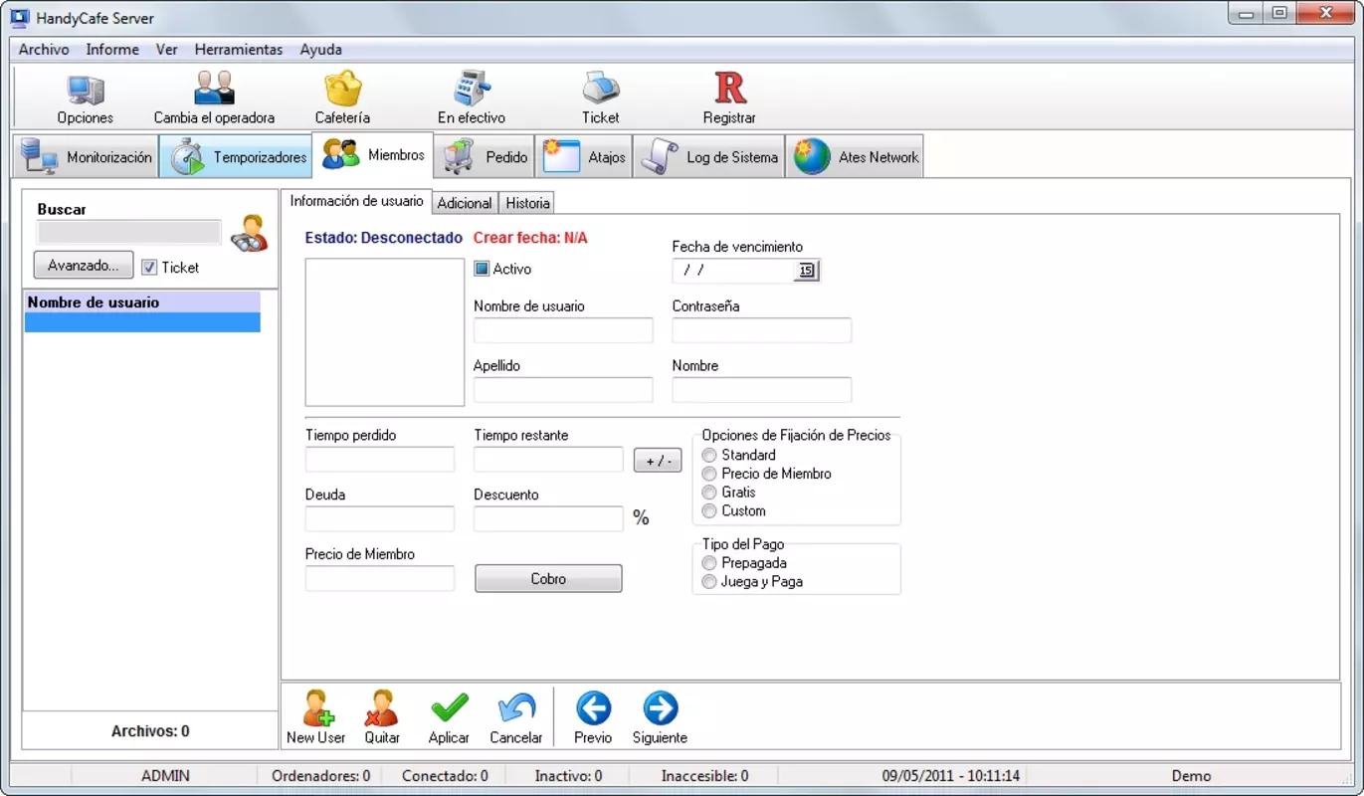
Task: Click the Apellido input field
Action: 563,390
